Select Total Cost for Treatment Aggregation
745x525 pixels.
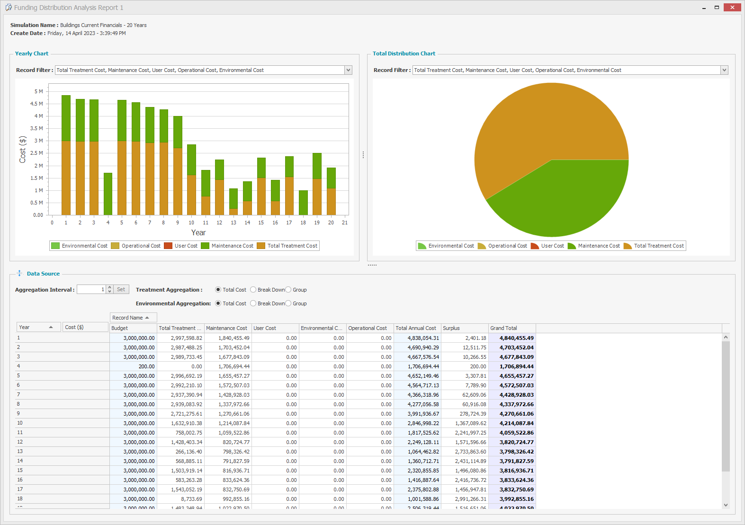coord(218,290)
